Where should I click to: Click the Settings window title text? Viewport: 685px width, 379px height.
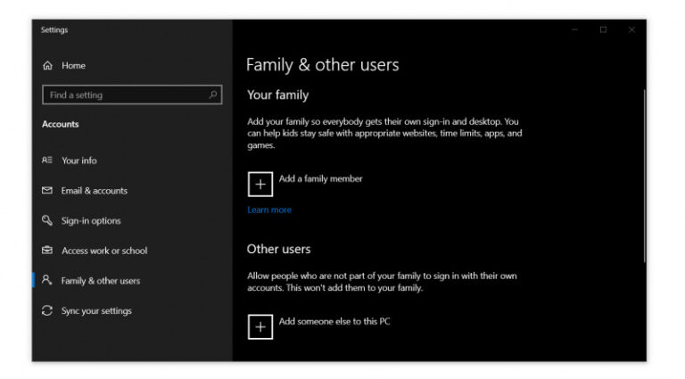(54, 29)
